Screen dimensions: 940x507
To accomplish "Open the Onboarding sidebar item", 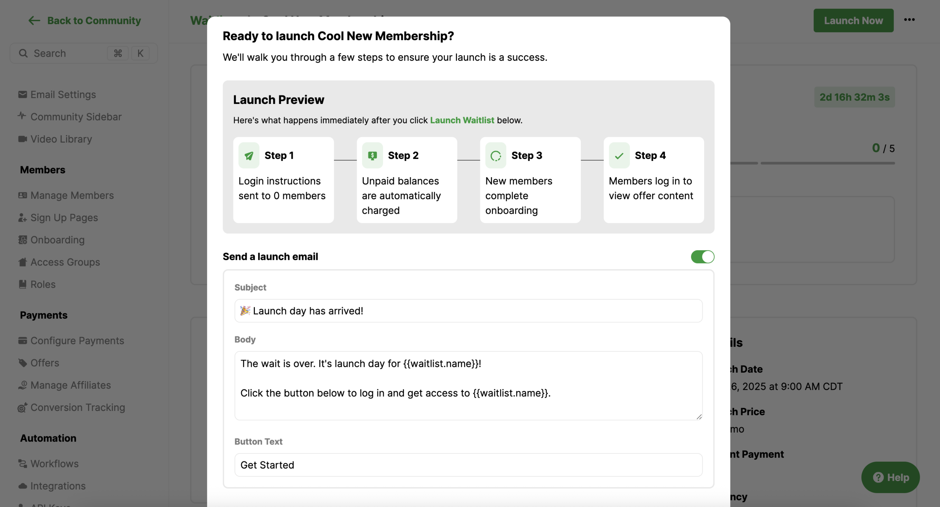I will coord(57,240).
